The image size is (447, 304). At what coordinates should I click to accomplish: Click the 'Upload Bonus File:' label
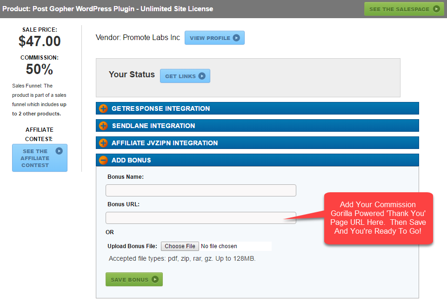coord(132,246)
